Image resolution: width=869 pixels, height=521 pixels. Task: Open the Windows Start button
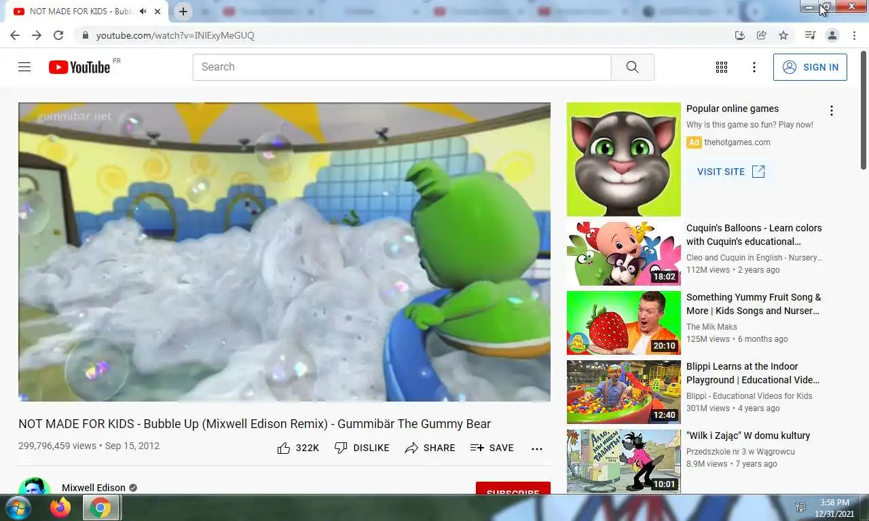17,507
